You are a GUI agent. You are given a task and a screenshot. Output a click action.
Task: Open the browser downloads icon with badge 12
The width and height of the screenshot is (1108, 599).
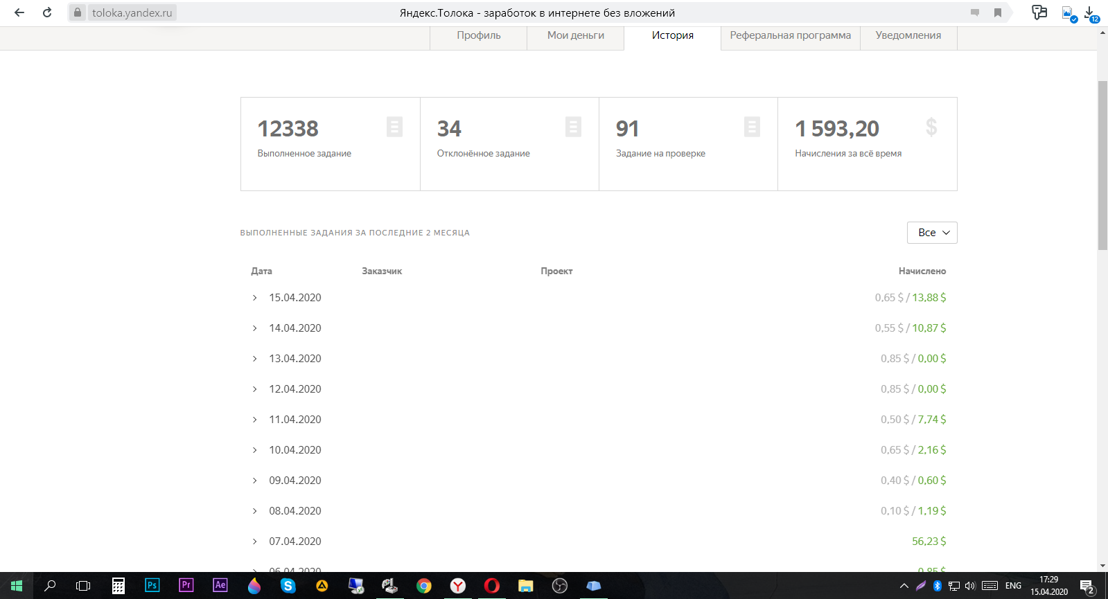1091,12
